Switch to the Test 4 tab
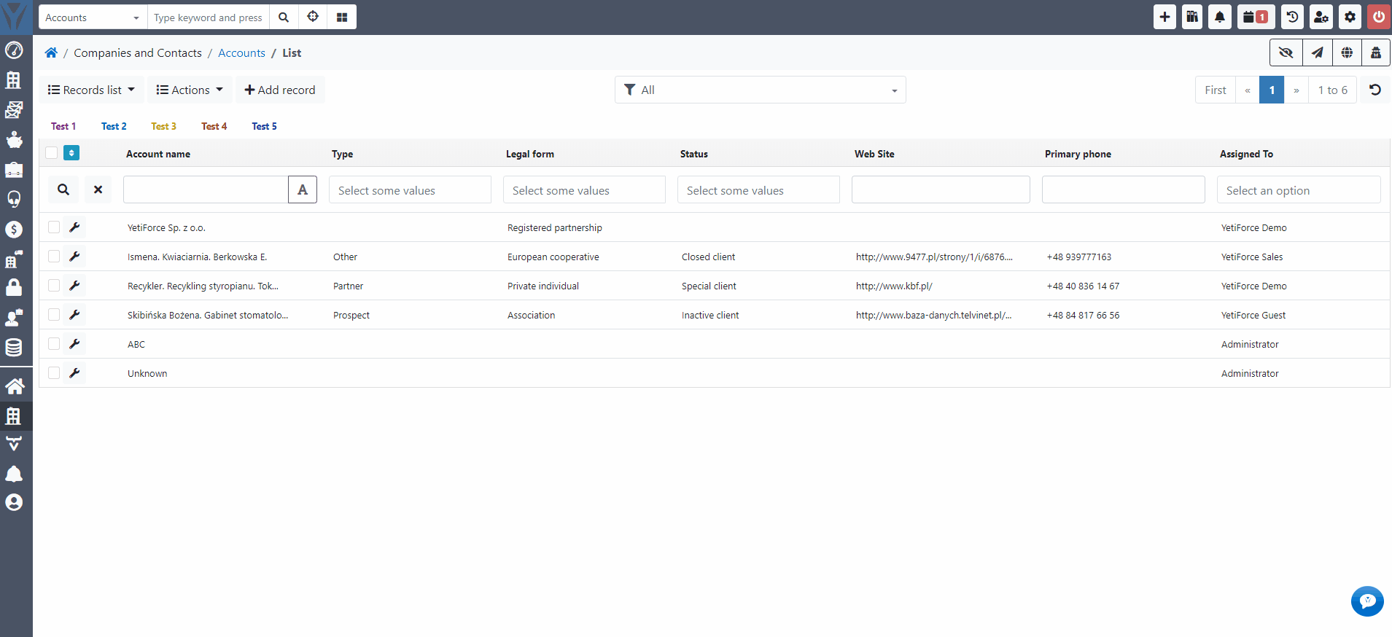The image size is (1392, 637). click(214, 126)
